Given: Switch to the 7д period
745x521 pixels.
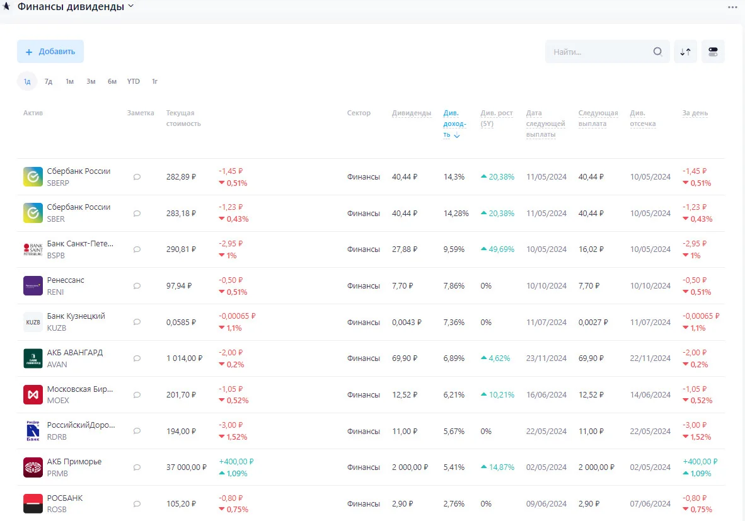Looking at the screenshot, I should tap(49, 82).
